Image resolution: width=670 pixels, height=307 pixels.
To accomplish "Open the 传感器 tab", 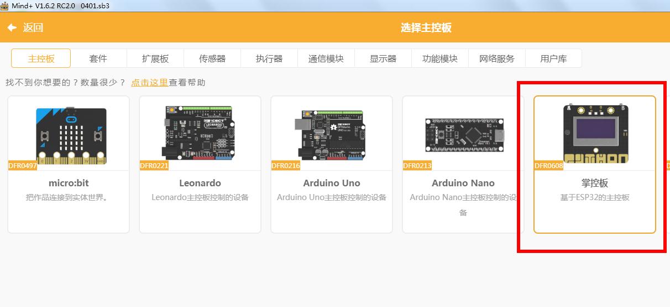I will (x=212, y=58).
